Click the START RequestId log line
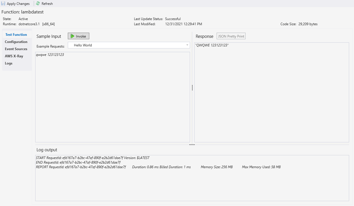This screenshot has width=354, height=206. [93, 158]
